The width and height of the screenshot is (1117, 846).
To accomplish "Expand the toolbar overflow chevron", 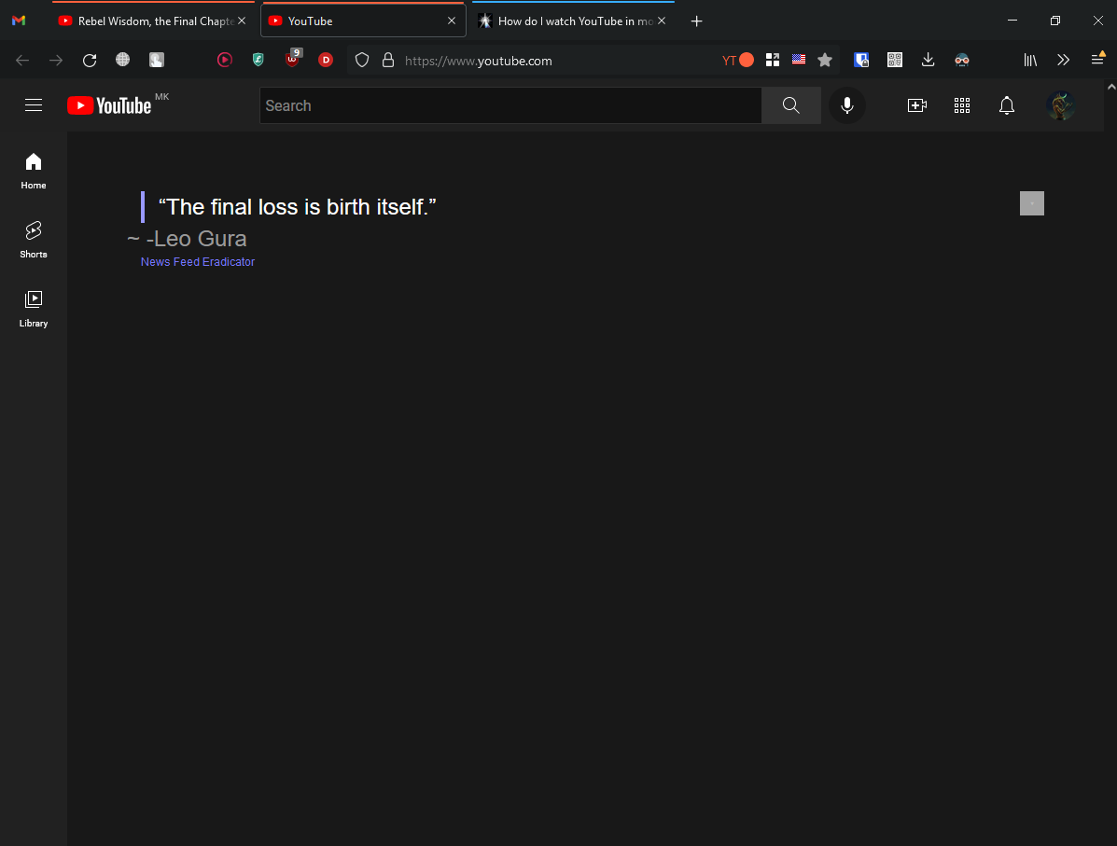I will (1063, 60).
